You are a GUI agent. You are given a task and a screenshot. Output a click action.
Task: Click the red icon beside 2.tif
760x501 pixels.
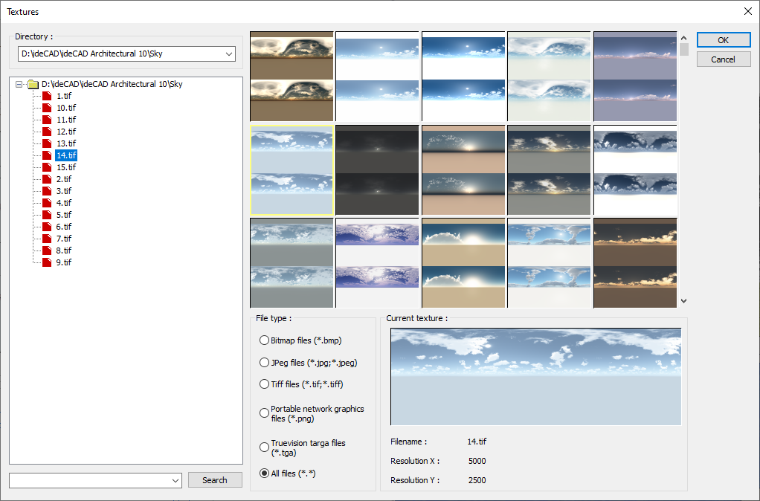(x=48, y=179)
